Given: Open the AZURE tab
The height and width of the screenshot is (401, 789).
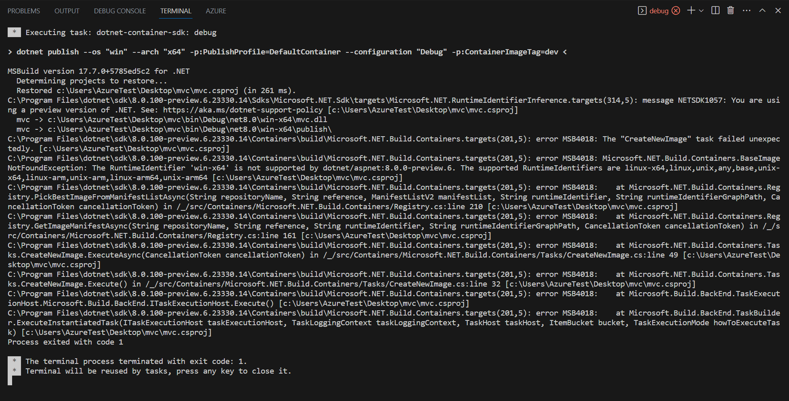Looking at the screenshot, I should (x=216, y=11).
